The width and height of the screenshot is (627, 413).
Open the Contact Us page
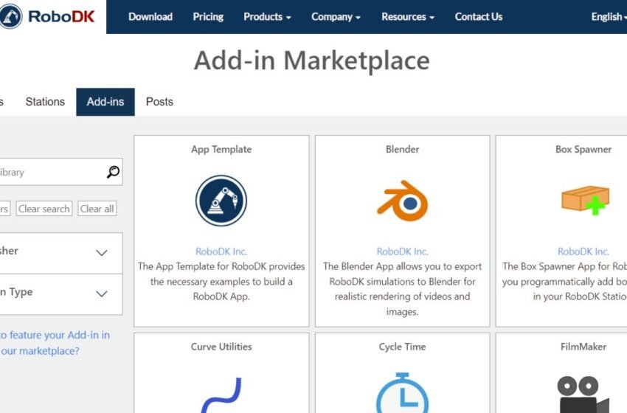coord(479,17)
